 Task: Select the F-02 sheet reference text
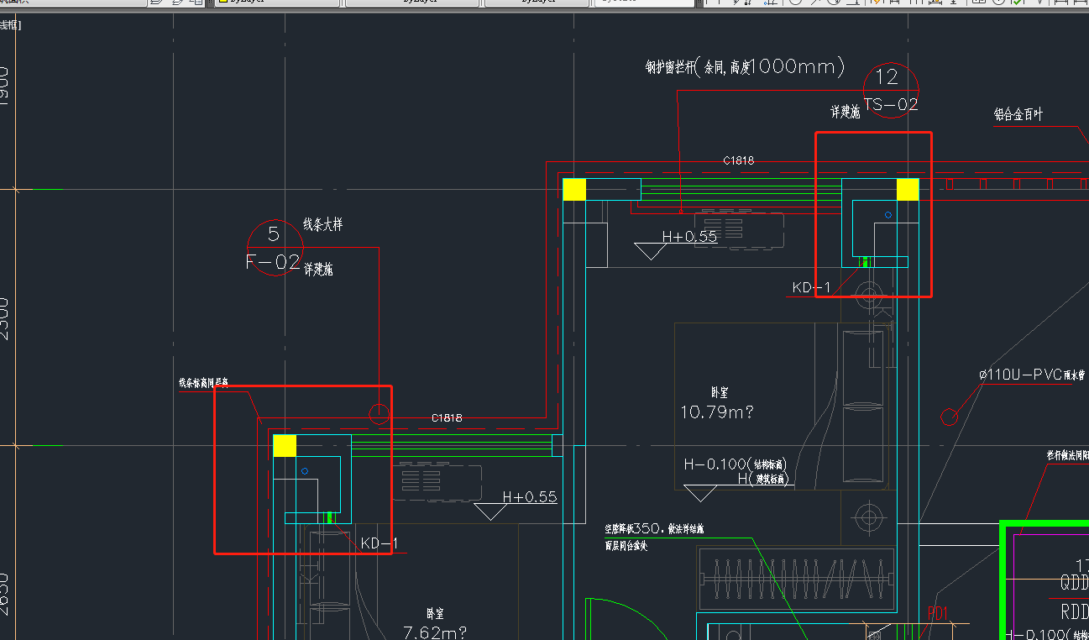tap(273, 262)
